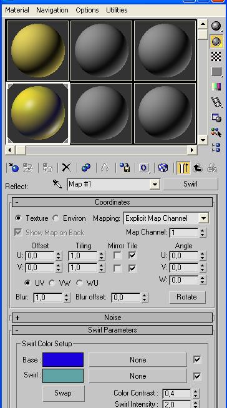The width and height of the screenshot is (227, 408).
Task: Open the material editor Options icon
Action: click(x=216, y=118)
